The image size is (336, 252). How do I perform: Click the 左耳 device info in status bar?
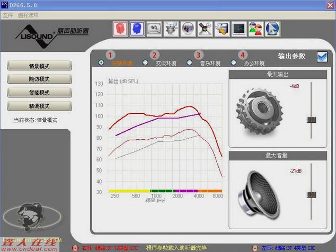(288, 248)
